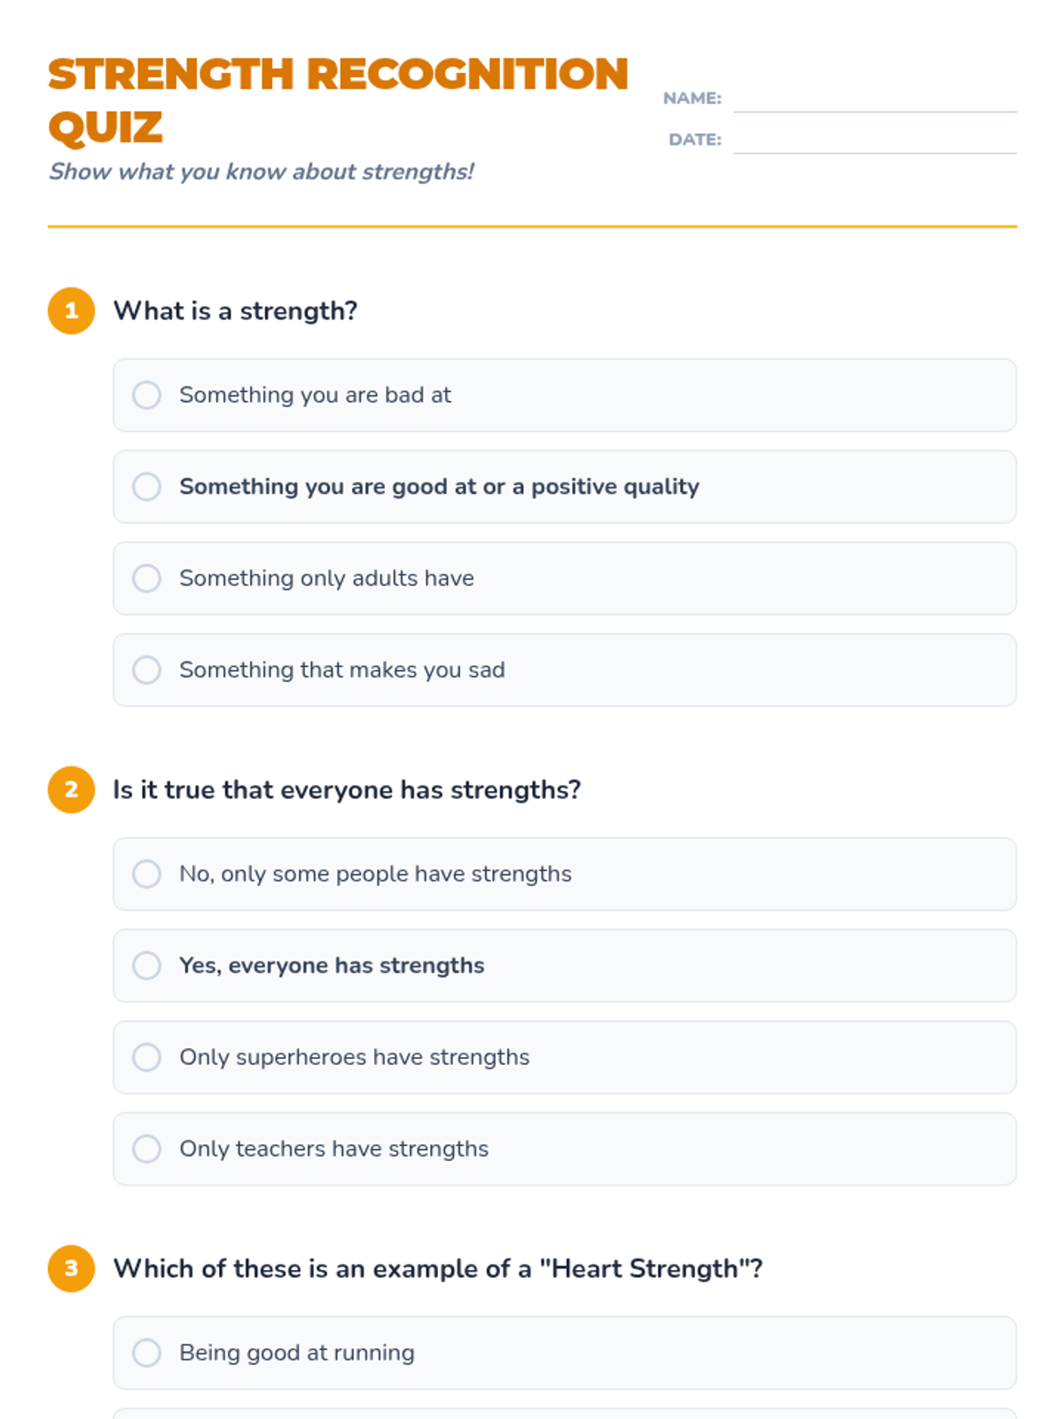The width and height of the screenshot is (1064, 1419).
Task: Click the "Show what you know" subtitle
Action: (x=261, y=171)
